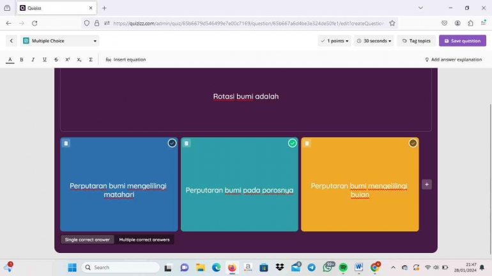
Task: Edit answer text 'Perputaran bumi pada porosnya'
Action: coord(240,190)
